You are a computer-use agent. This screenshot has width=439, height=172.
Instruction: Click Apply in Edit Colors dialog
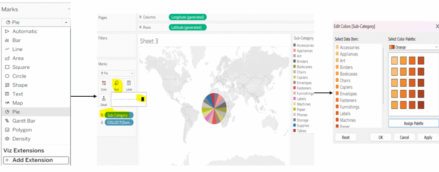427,138
